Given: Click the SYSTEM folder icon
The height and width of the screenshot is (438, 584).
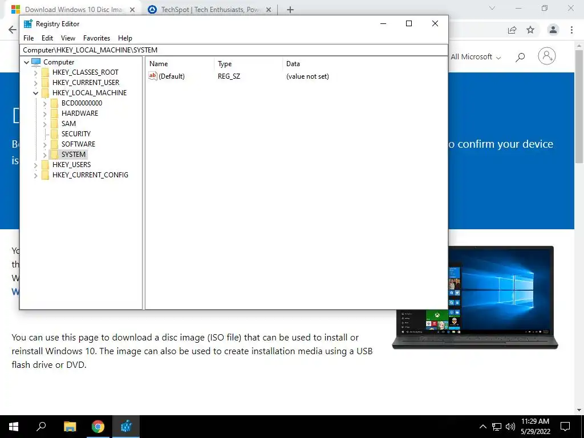Looking at the screenshot, I should pyautogui.click(x=54, y=154).
